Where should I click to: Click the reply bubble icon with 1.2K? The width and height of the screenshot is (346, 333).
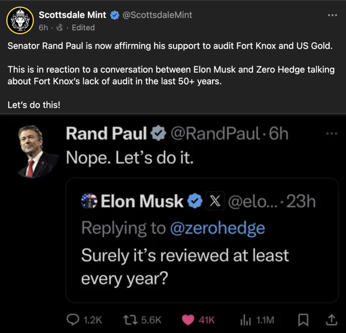(x=73, y=319)
